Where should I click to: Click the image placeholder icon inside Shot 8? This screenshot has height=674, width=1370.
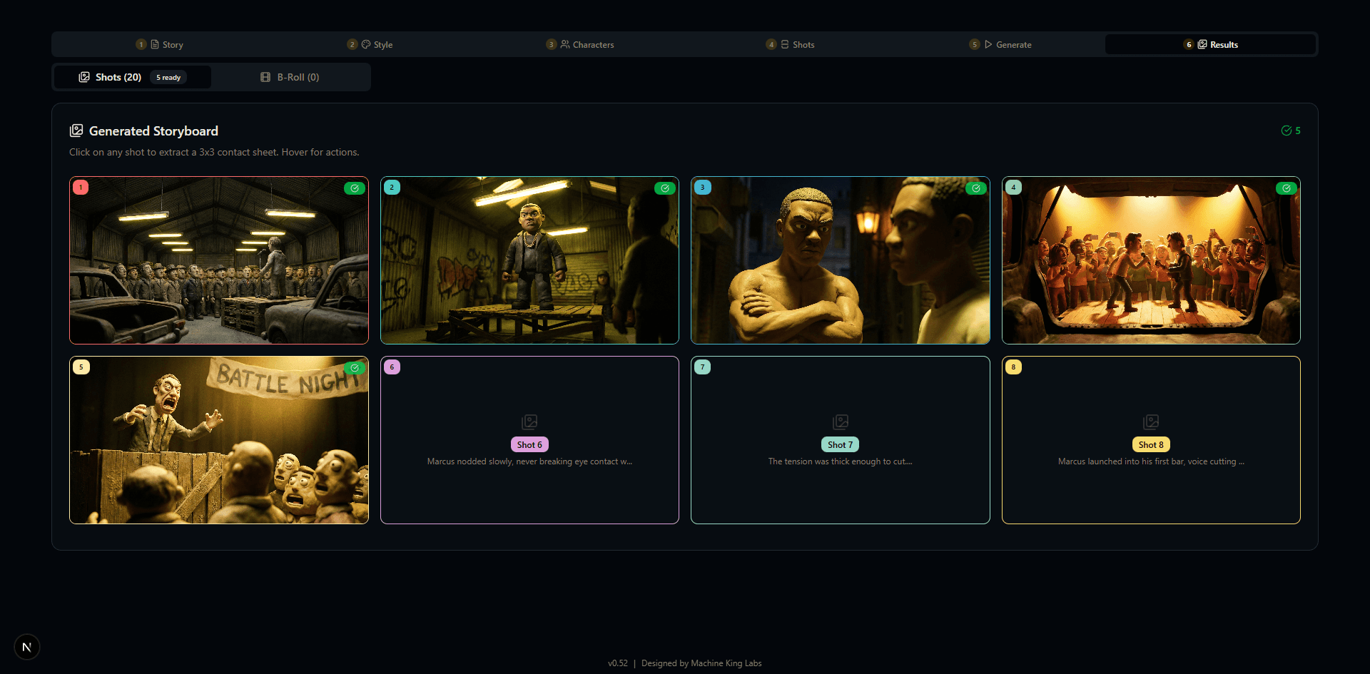[x=1151, y=422]
